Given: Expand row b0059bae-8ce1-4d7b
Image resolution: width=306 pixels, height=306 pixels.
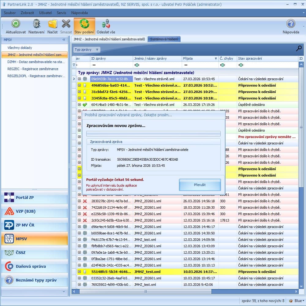Looking at the screenshot, I should coord(79,233).
